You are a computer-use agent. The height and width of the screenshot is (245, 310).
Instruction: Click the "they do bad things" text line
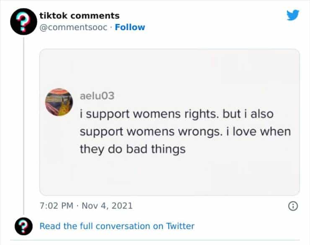click(132, 149)
